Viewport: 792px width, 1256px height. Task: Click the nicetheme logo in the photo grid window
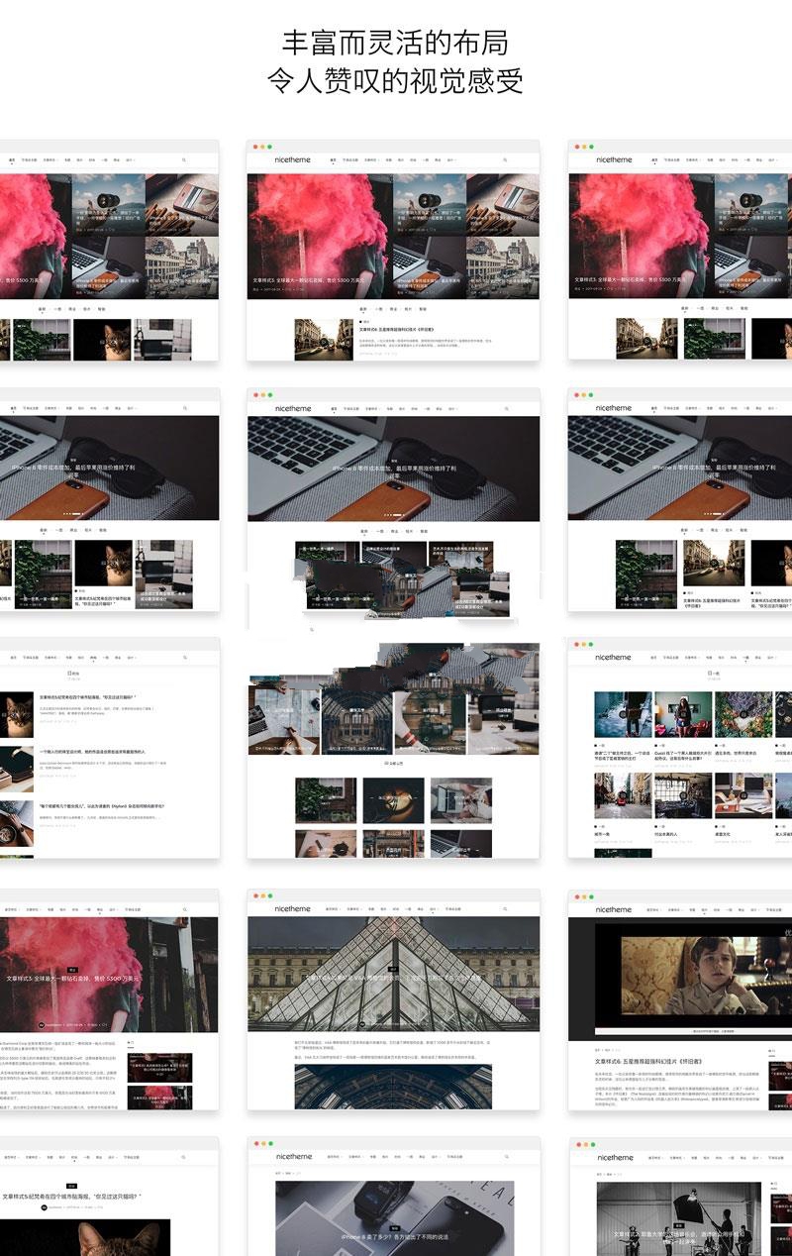pyautogui.click(x=614, y=657)
